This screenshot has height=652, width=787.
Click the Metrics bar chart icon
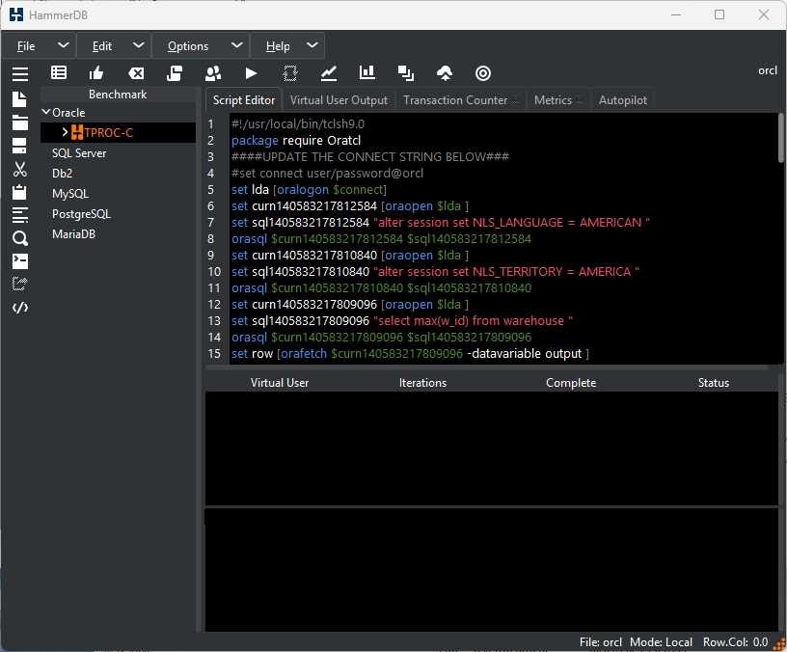pyautogui.click(x=367, y=72)
